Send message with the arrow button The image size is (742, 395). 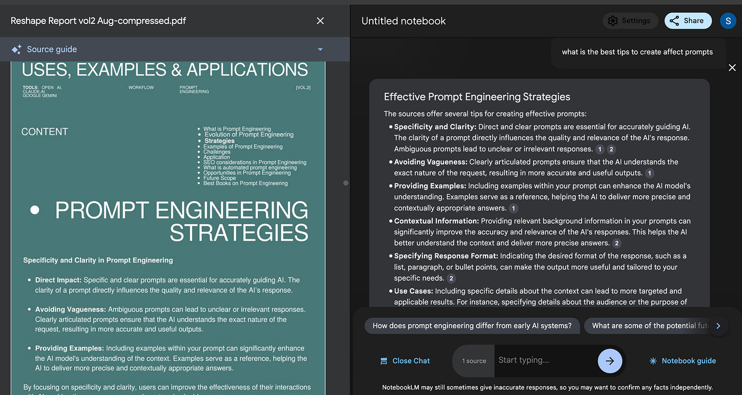[x=610, y=361]
